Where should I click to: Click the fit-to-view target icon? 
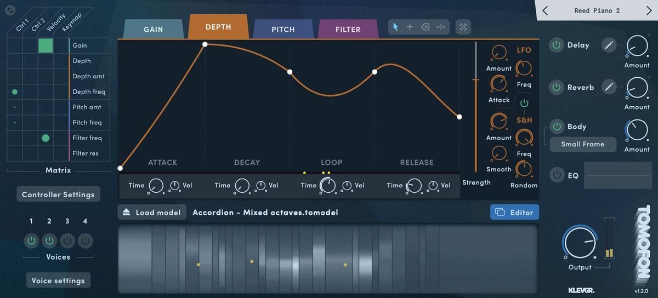(463, 27)
